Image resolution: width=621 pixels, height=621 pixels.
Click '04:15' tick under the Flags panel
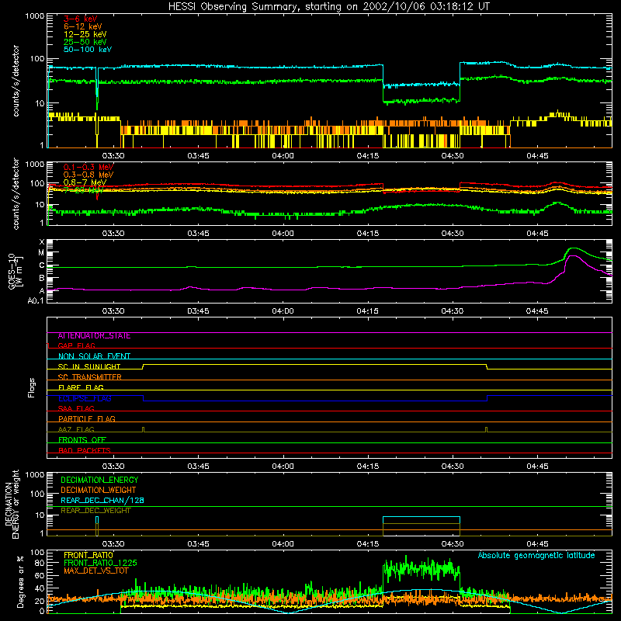pyautogui.click(x=367, y=467)
